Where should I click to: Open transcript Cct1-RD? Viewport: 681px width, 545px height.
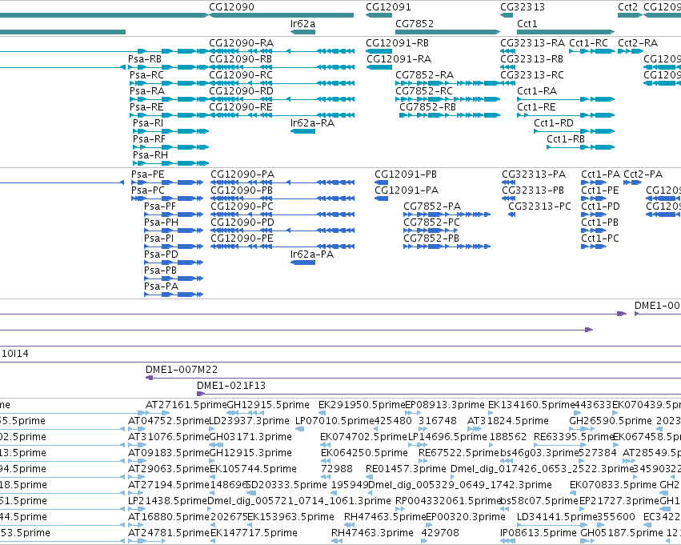(x=554, y=123)
